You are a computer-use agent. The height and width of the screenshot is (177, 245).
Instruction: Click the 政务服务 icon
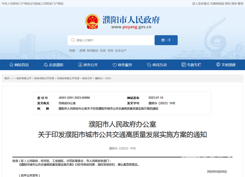pyautogui.click(x=115, y=65)
